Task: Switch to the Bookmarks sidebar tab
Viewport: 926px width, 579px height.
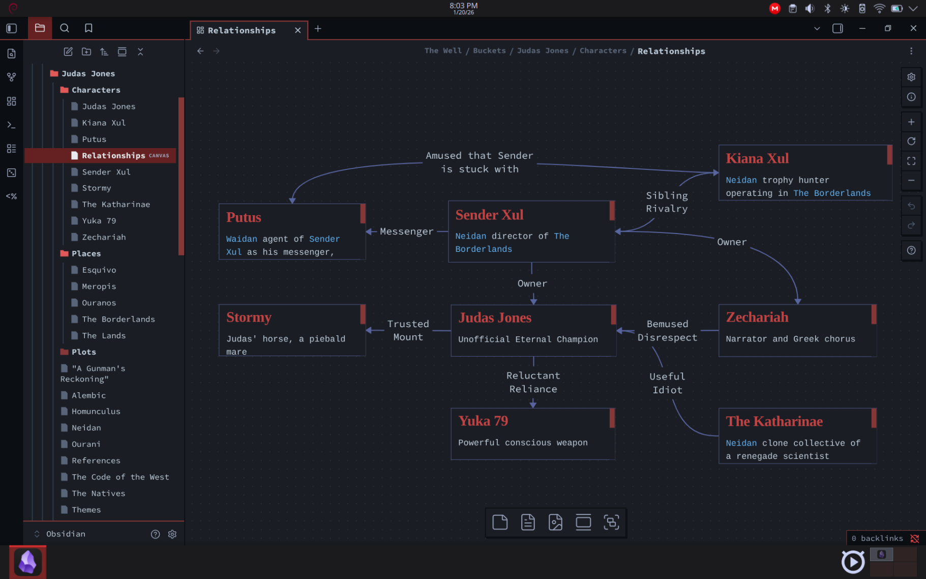Action: tap(88, 28)
